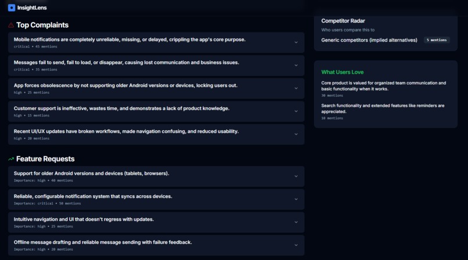The image size is (468, 260).
Task: Click 'Who users compare this to' subtitle
Action: (x=348, y=30)
